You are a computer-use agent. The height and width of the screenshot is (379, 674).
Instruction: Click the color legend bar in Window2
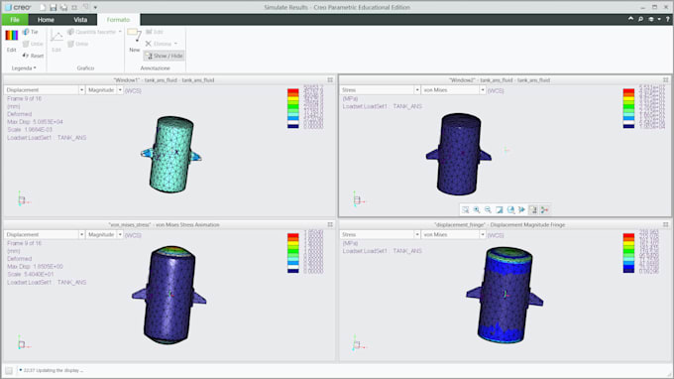(x=628, y=108)
